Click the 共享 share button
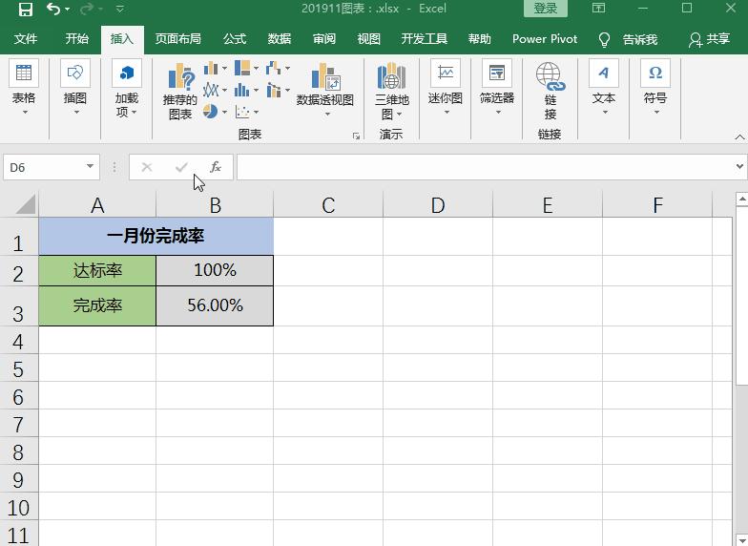The width and height of the screenshot is (748, 546). click(x=709, y=39)
